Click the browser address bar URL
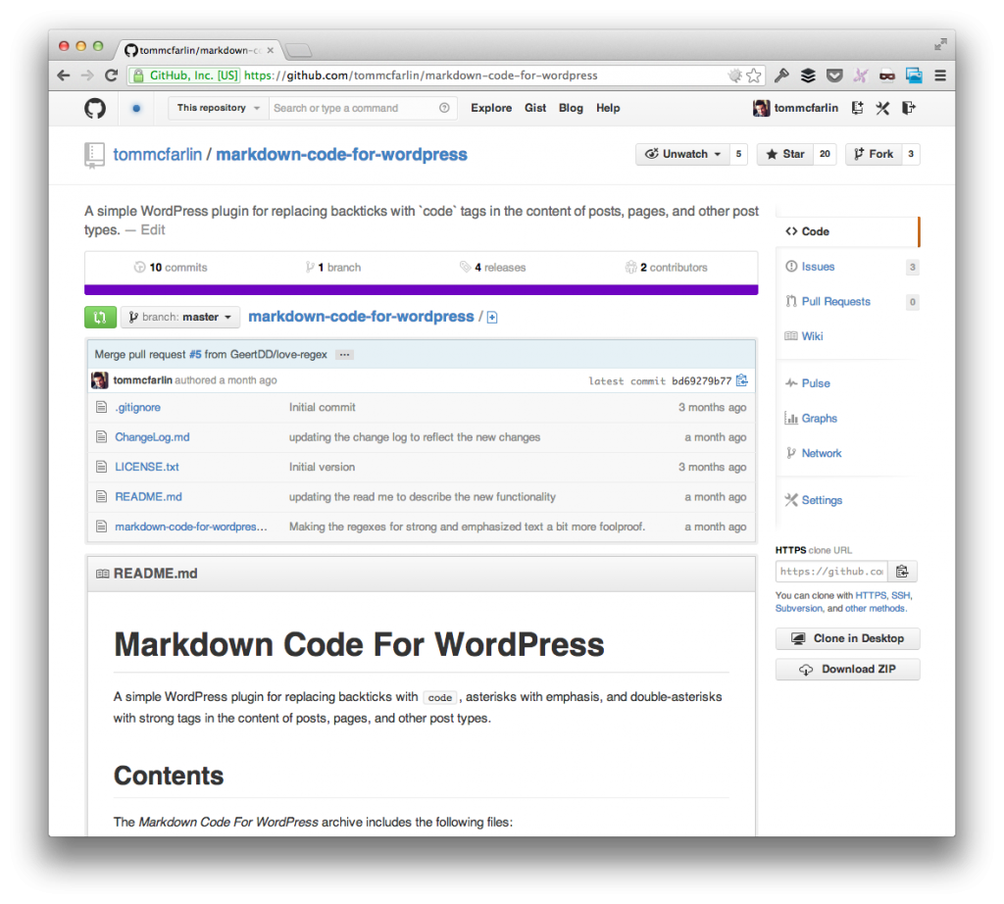1004x904 pixels. tap(421, 75)
